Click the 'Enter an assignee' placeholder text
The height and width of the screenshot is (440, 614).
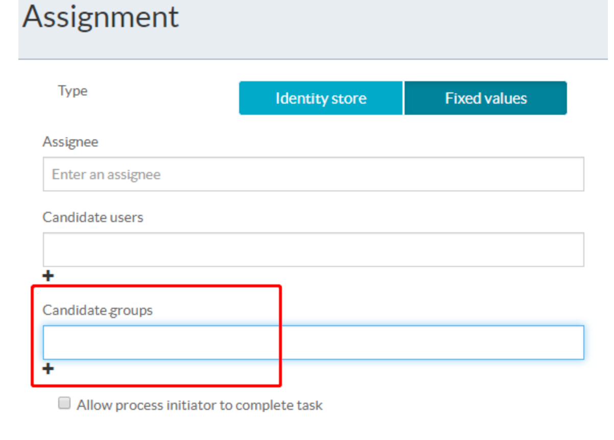tap(106, 175)
